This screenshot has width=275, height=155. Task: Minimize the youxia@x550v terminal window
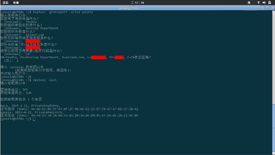point(262,8)
